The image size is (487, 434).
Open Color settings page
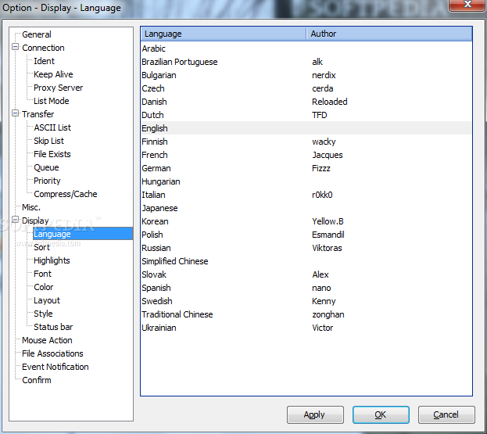pyautogui.click(x=44, y=287)
